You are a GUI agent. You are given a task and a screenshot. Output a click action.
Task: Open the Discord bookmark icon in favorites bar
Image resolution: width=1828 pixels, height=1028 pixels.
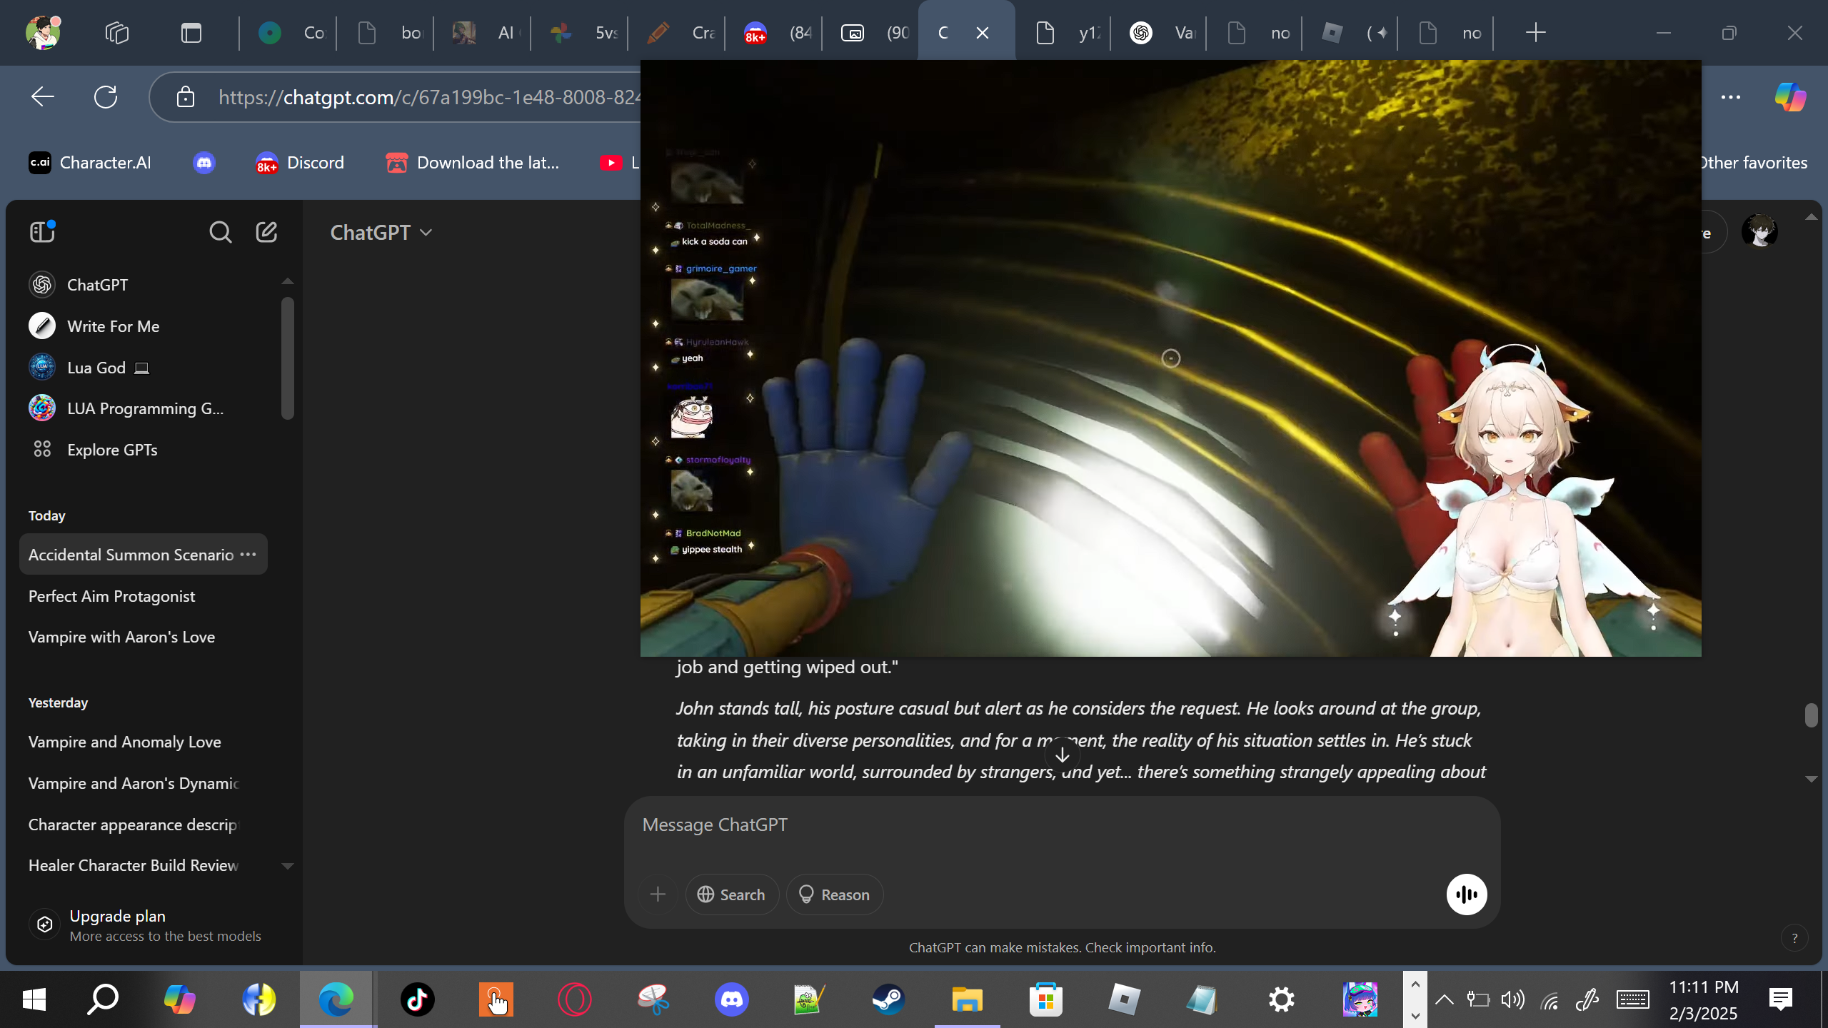204,163
